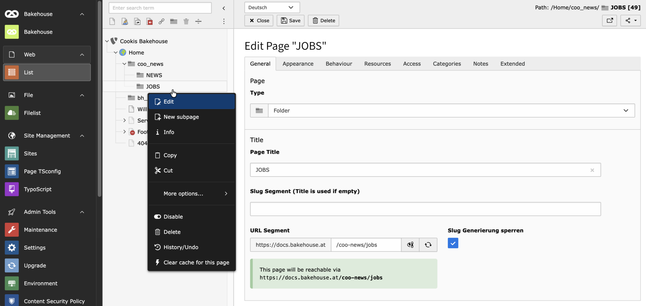
Task: Uncheck Slug Generierung sperren checkbox
Action: tap(453, 243)
